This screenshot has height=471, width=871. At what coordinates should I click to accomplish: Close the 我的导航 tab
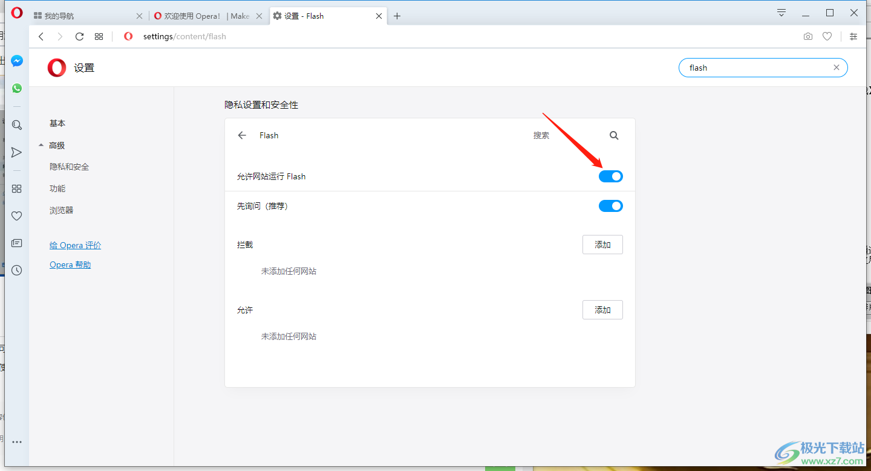click(139, 16)
